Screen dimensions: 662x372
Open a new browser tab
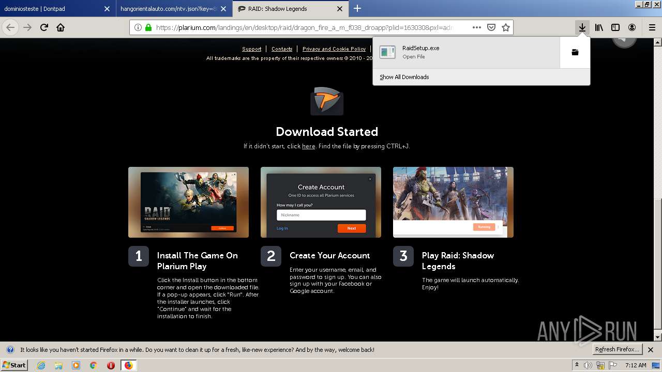click(357, 8)
